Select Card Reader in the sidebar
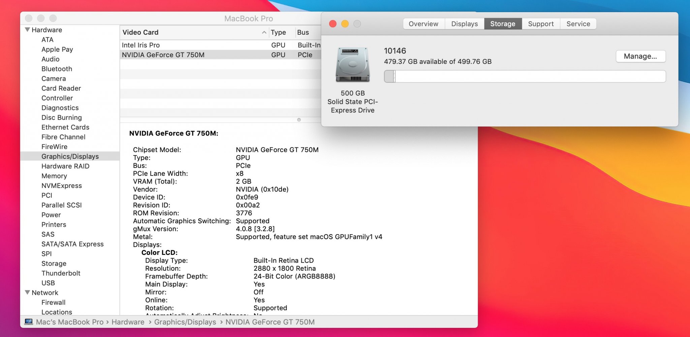Image resolution: width=690 pixels, height=337 pixels. pyautogui.click(x=61, y=88)
